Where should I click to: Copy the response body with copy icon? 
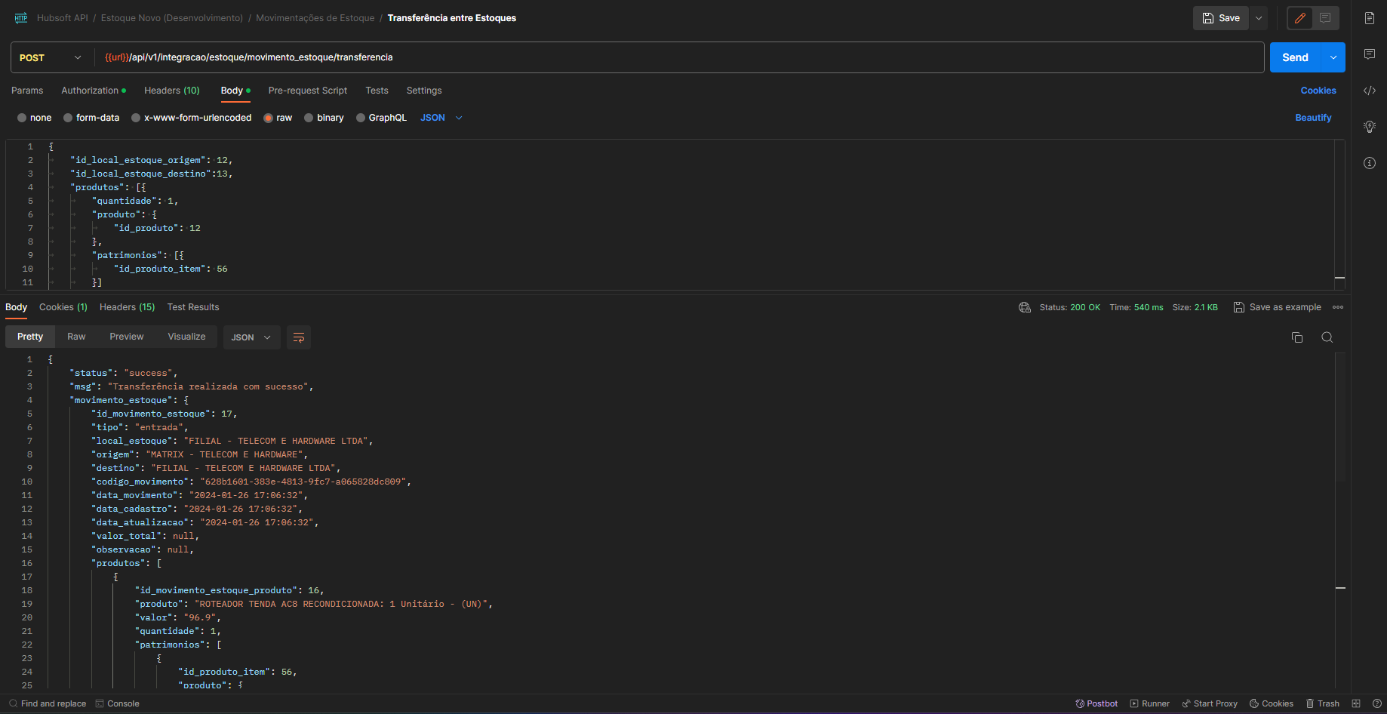coord(1297,337)
